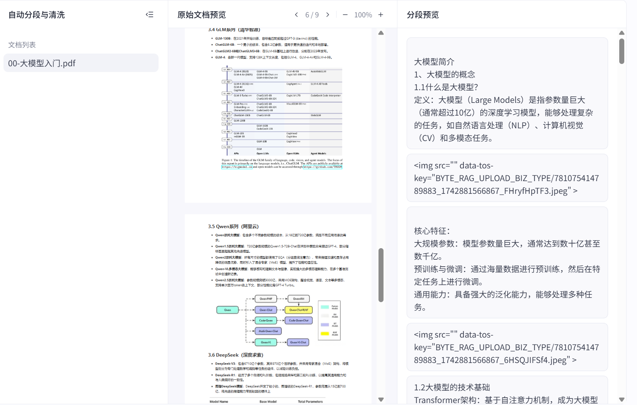Go to previous page of document
This screenshot has width=637, height=405.
coord(296,15)
